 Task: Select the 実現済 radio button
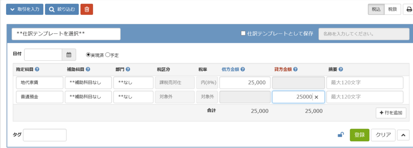point(88,55)
